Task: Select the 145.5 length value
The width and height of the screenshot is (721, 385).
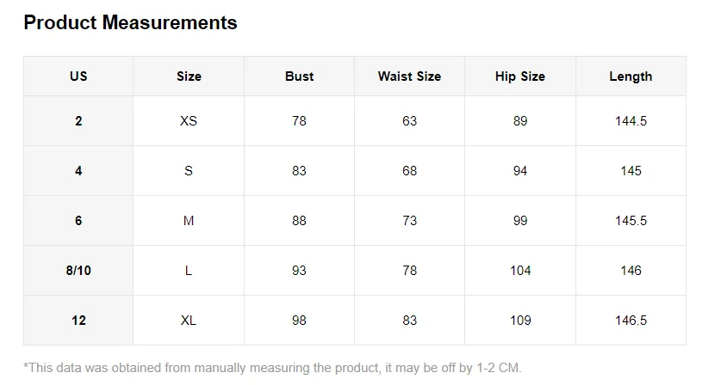Action: click(x=631, y=221)
